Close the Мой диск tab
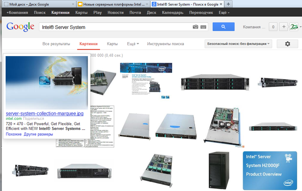 (73, 4)
